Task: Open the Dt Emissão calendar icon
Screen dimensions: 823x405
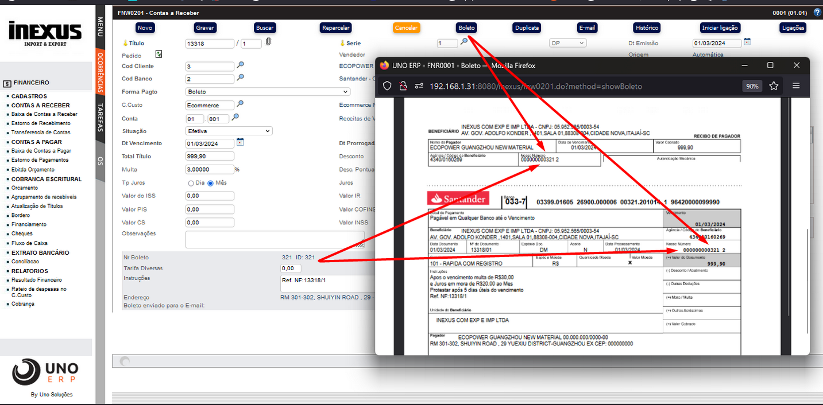Action: tap(747, 42)
